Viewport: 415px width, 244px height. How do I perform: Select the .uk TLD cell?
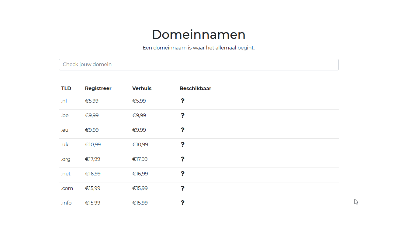[x=65, y=144]
